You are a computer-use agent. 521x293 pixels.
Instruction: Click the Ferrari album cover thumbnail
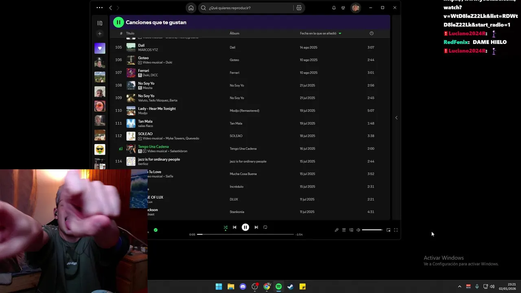[x=131, y=72]
